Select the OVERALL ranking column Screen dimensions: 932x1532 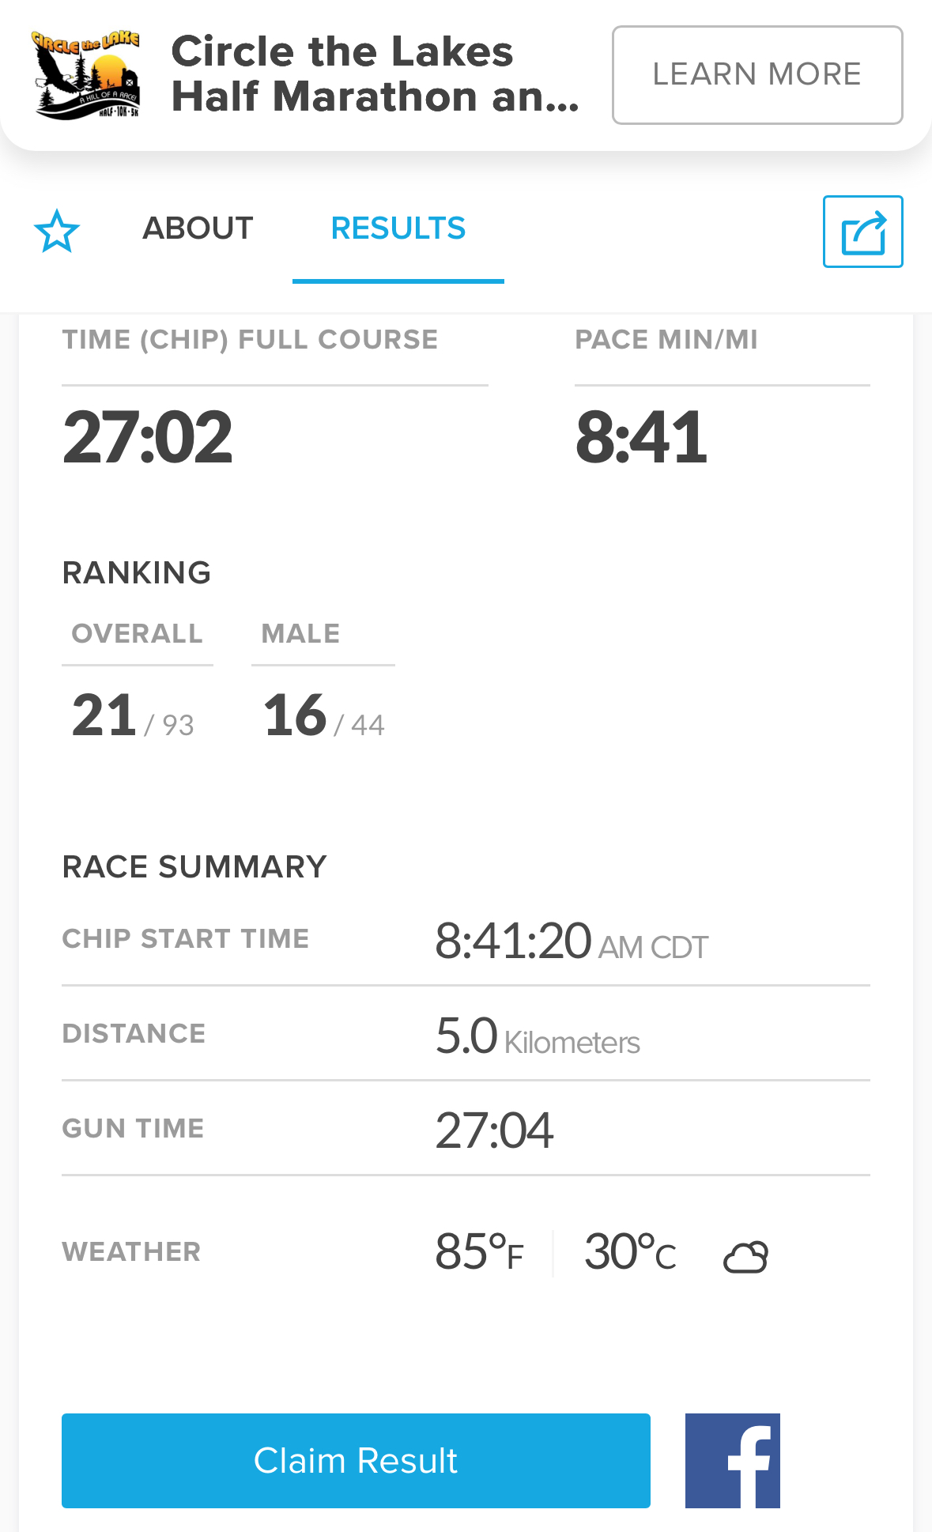137,634
